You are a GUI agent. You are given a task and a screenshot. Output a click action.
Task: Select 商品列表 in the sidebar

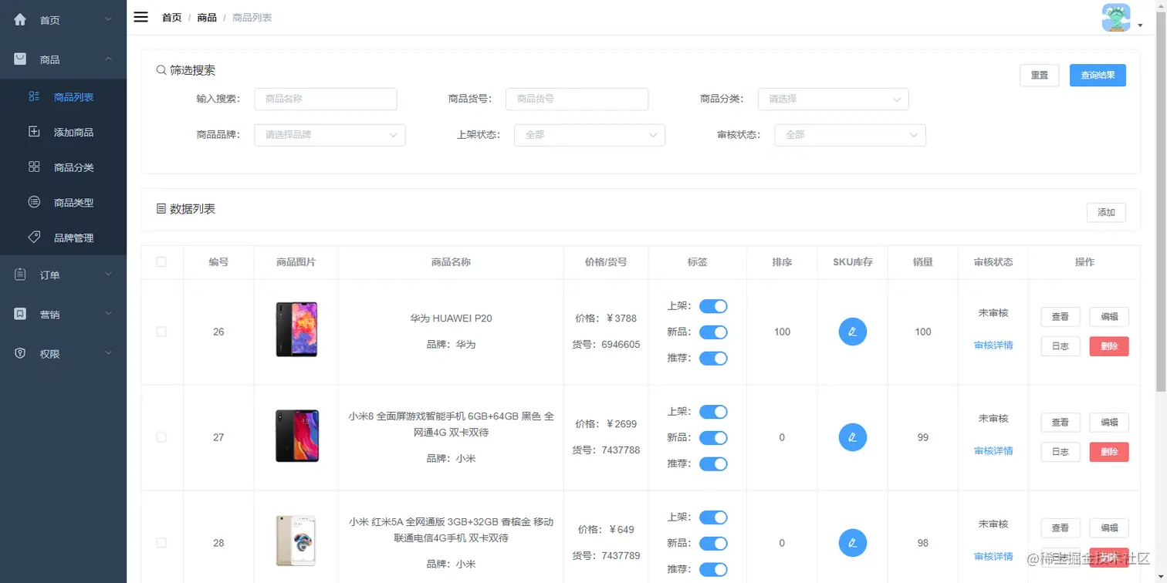point(63,96)
